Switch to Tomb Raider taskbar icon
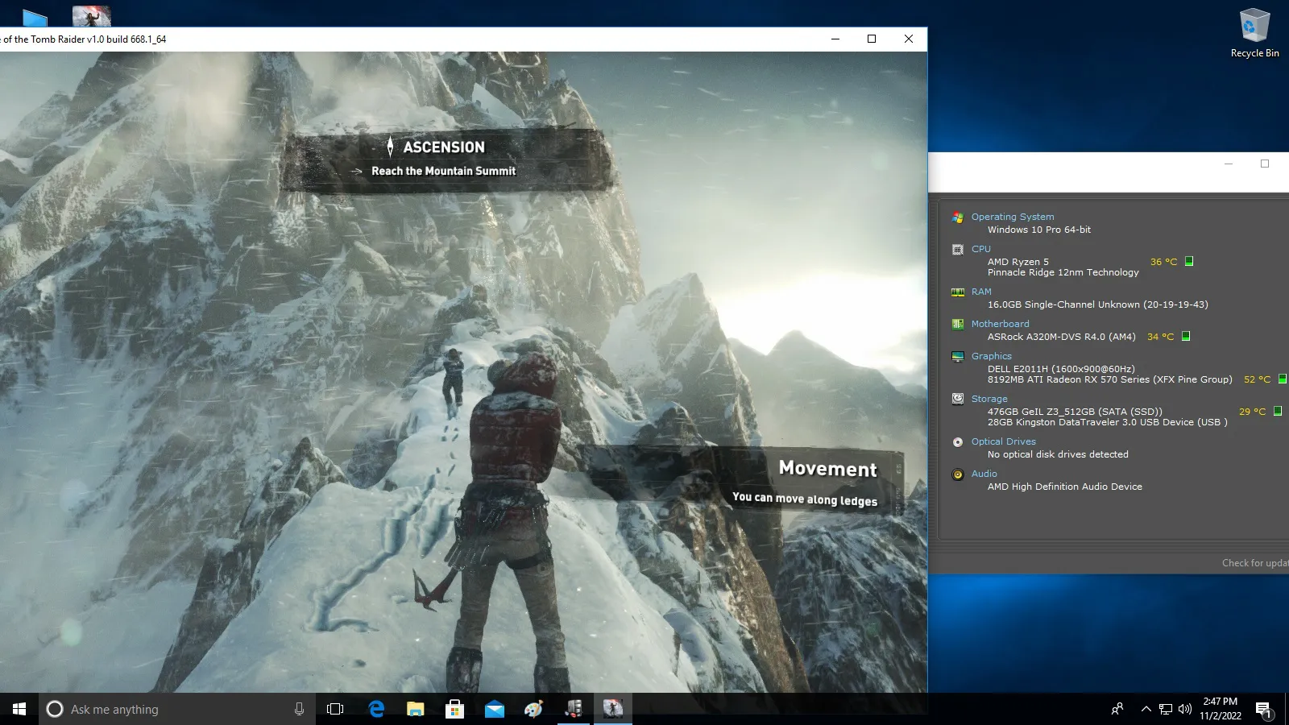Image resolution: width=1289 pixels, height=725 pixels. coord(613,709)
